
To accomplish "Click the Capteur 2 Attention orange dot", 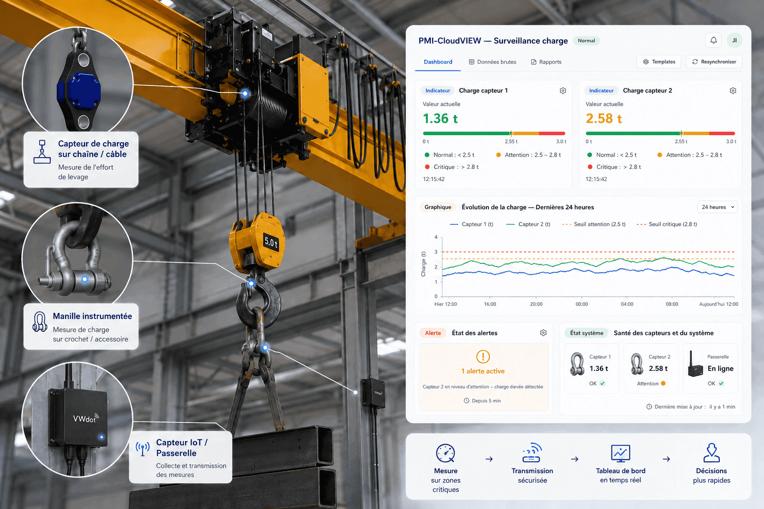I will pos(663,383).
